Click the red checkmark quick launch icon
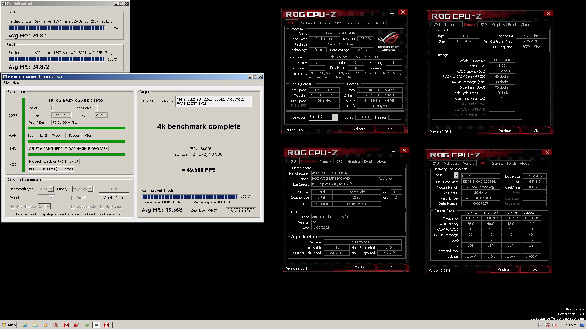 pyautogui.click(x=77, y=325)
